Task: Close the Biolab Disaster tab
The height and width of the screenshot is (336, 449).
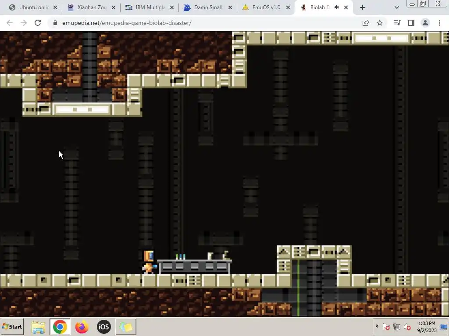Action: click(346, 7)
